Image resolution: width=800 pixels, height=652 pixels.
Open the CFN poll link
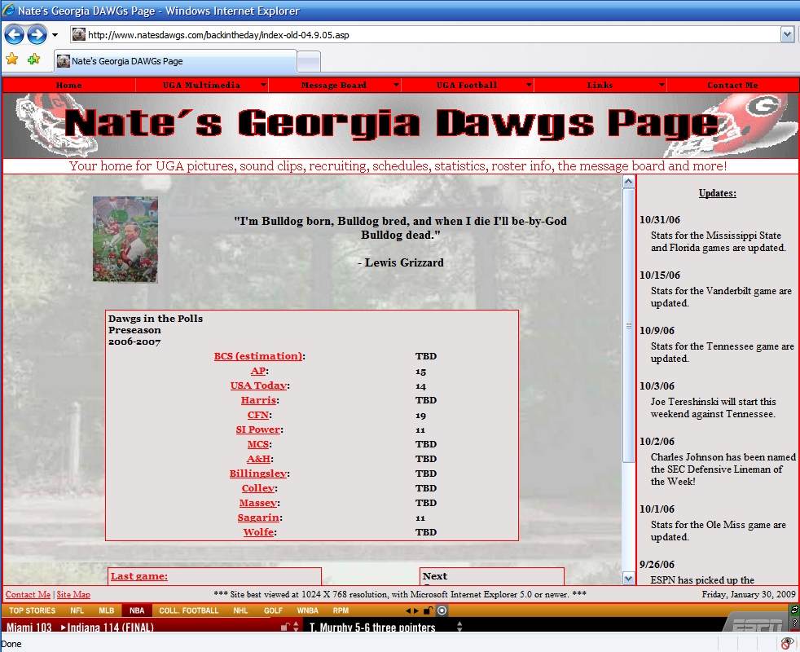click(x=258, y=415)
